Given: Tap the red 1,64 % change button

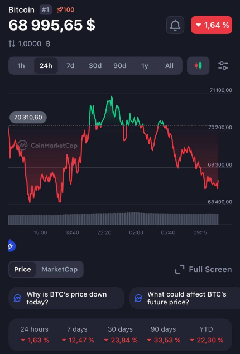Looking at the screenshot, I should (x=212, y=25).
